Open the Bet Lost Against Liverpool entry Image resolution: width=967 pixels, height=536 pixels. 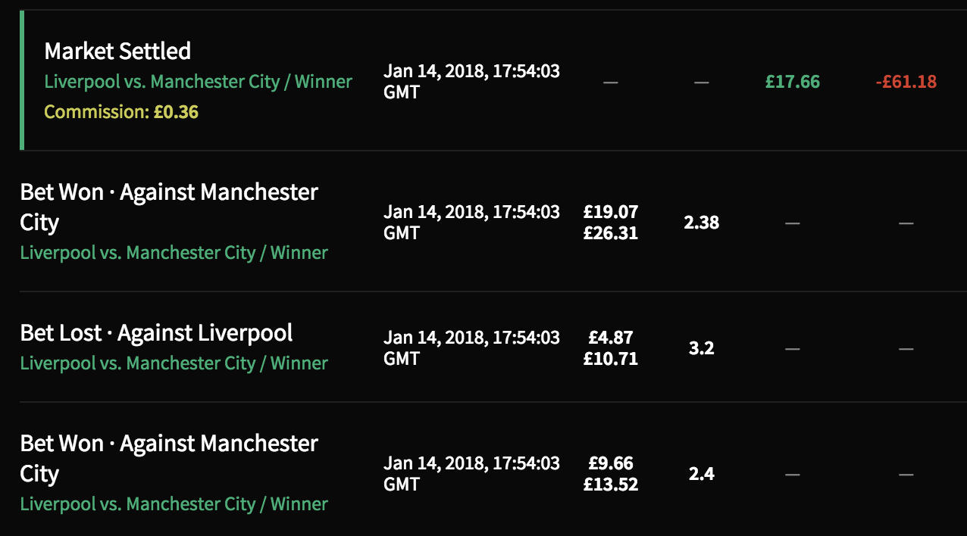tap(156, 333)
